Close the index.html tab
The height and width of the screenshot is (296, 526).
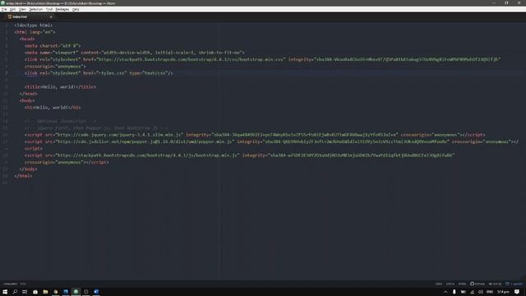coord(51,16)
